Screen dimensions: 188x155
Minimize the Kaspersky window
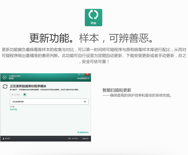click(83, 74)
